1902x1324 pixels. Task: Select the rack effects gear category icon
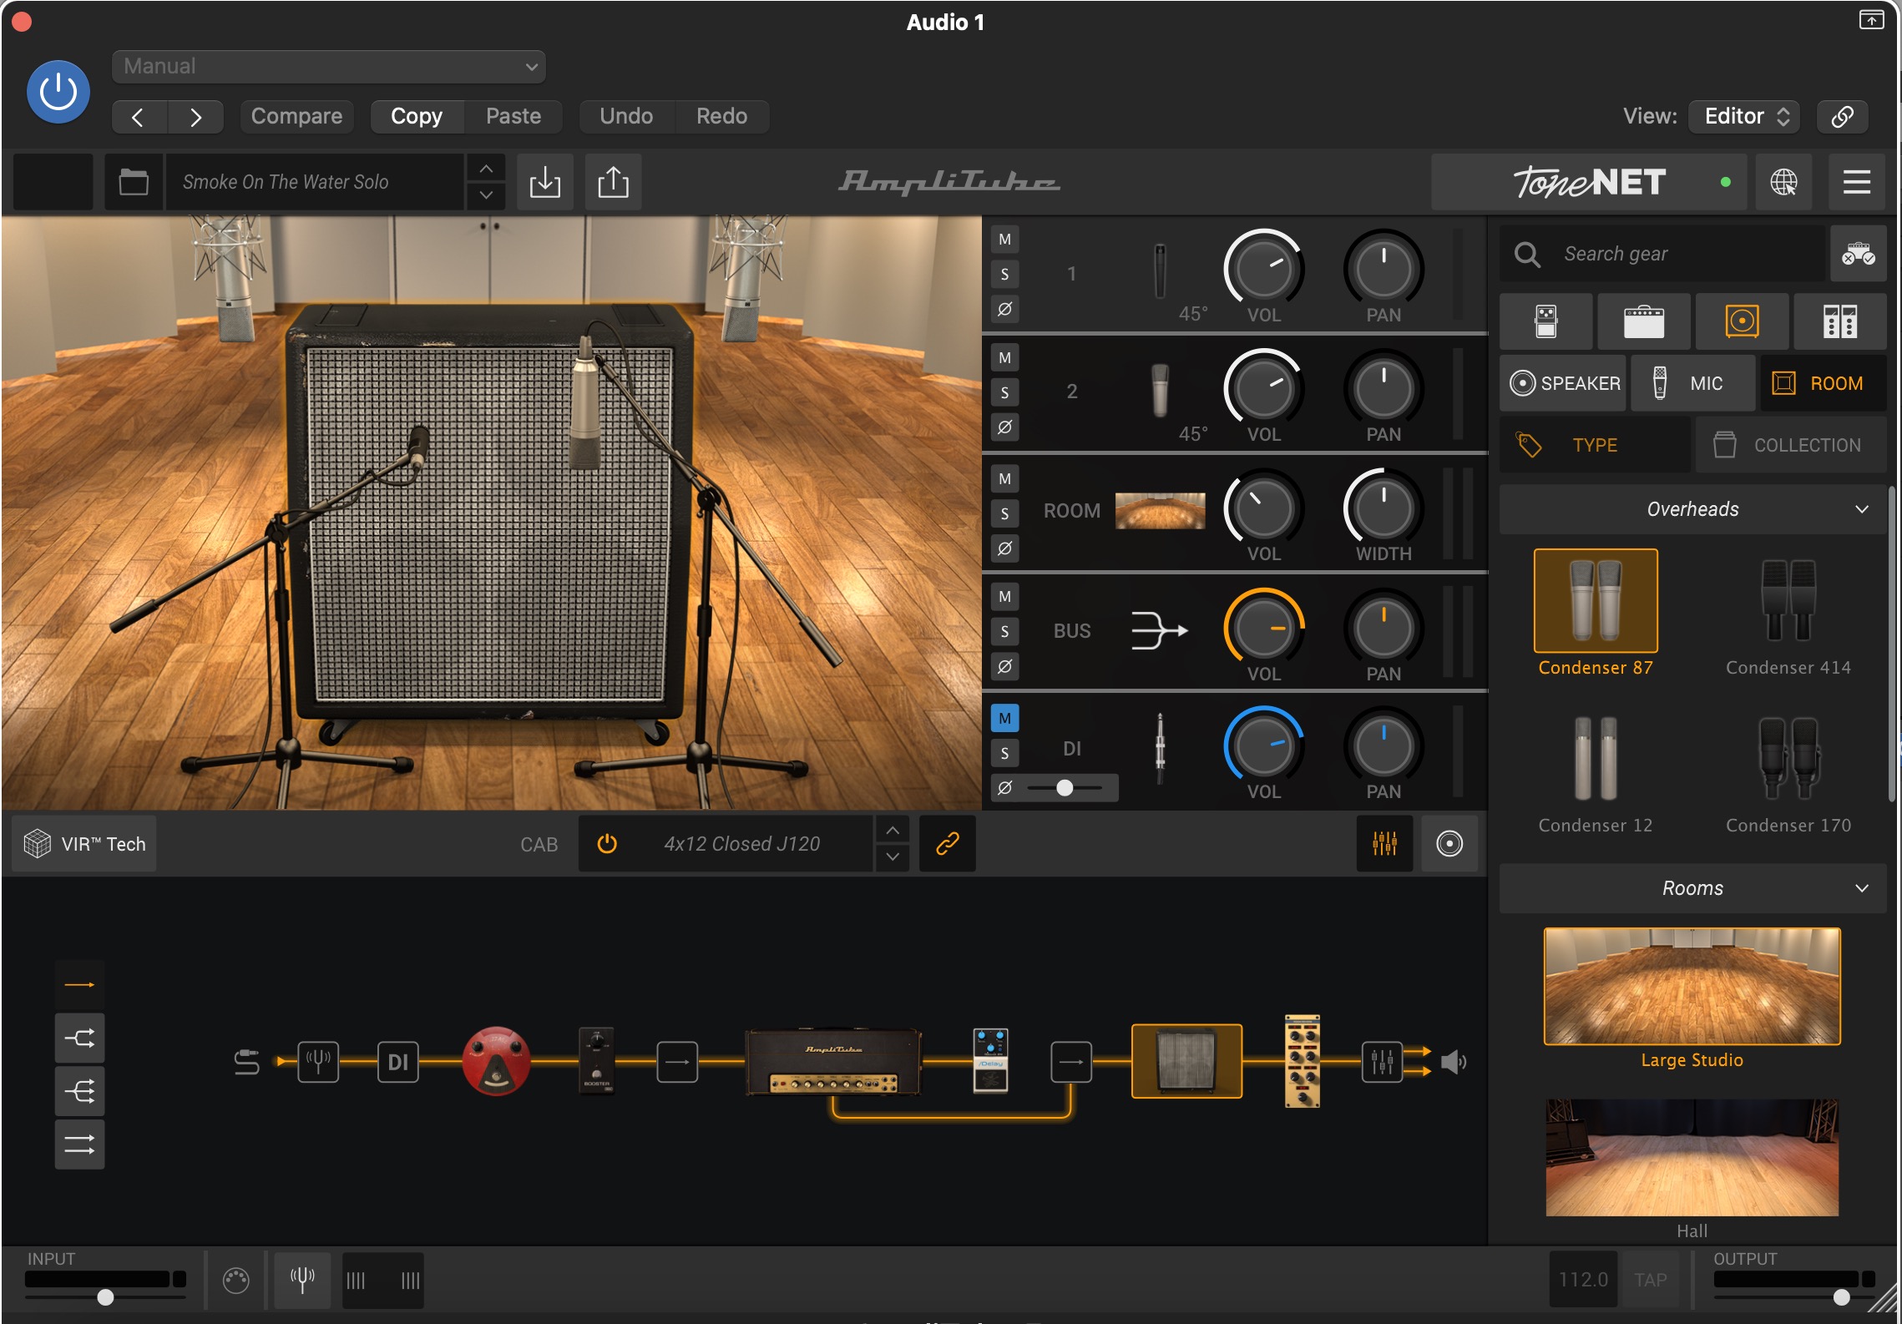click(x=1840, y=321)
